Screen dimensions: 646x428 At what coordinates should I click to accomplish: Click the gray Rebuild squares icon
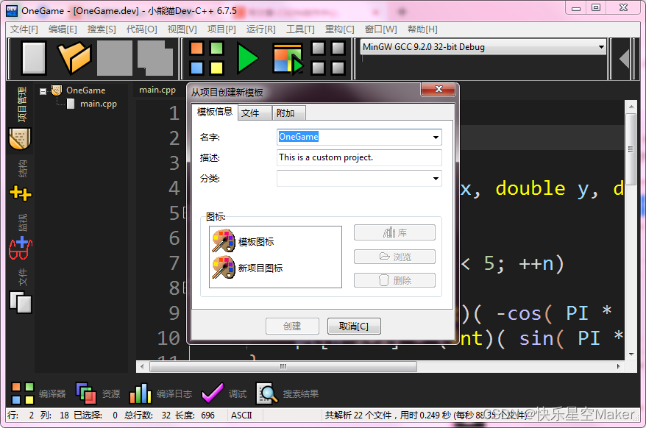pos(328,58)
